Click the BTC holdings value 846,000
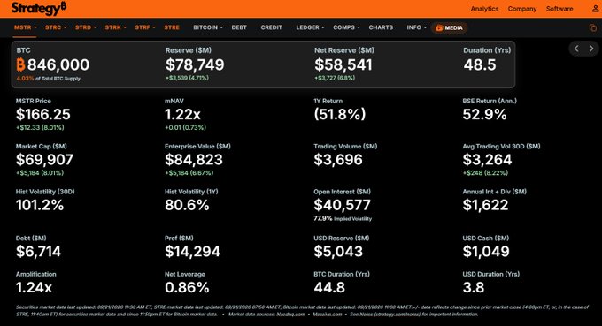 (x=58, y=64)
